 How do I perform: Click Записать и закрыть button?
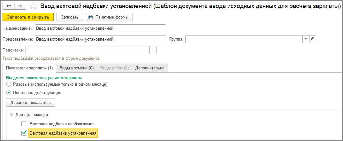28,17
